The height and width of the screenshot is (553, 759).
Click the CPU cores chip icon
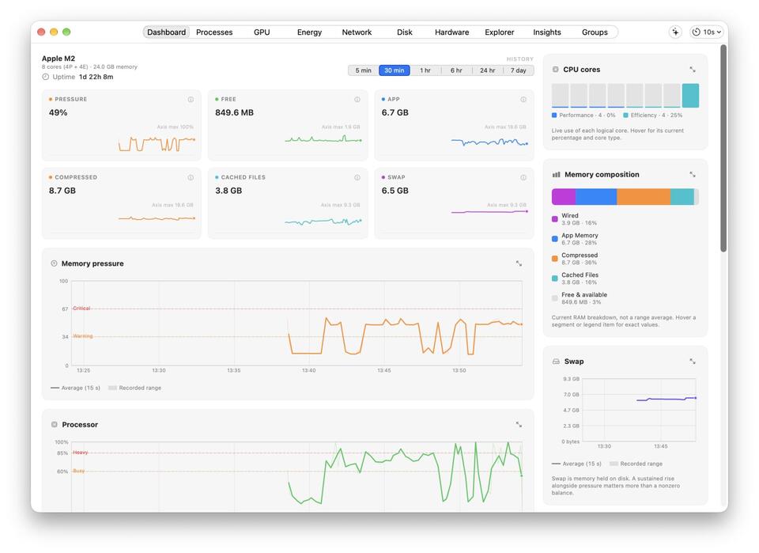[555, 70]
